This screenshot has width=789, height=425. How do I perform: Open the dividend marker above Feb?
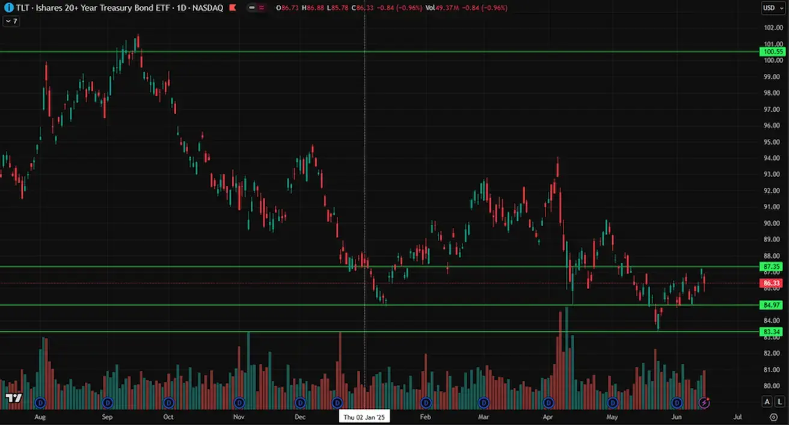(426, 402)
